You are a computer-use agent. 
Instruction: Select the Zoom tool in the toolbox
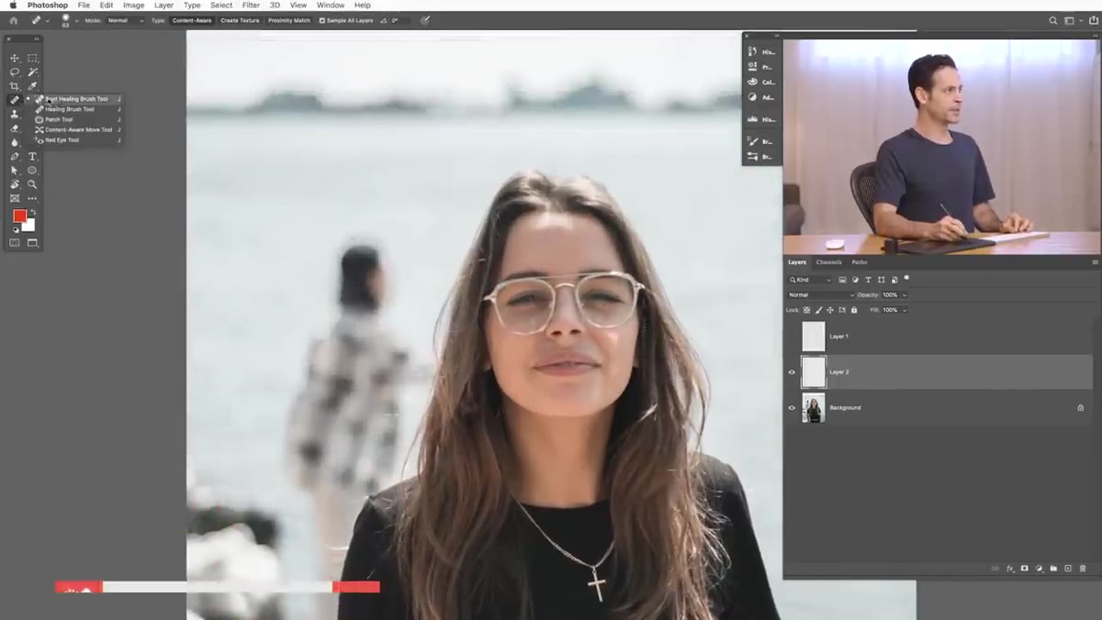(x=32, y=184)
